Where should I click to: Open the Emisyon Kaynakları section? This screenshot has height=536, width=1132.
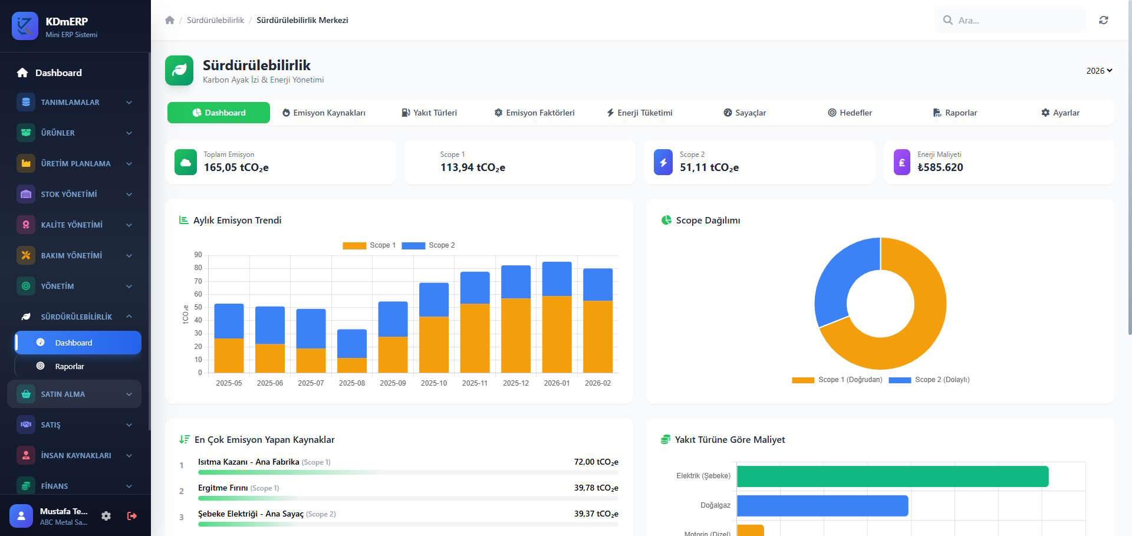(330, 113)
